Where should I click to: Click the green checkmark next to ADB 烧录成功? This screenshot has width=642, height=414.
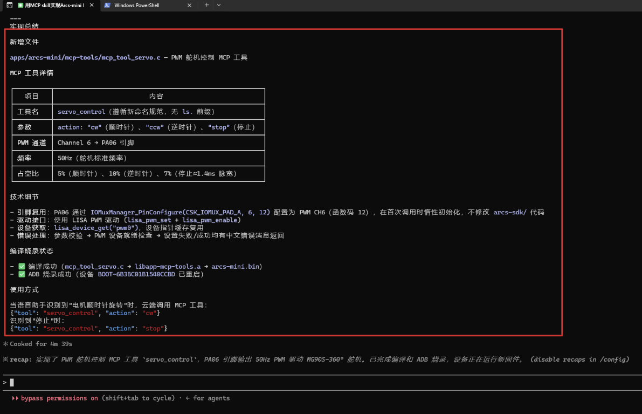pyautogui.click(x=22, y=274)
